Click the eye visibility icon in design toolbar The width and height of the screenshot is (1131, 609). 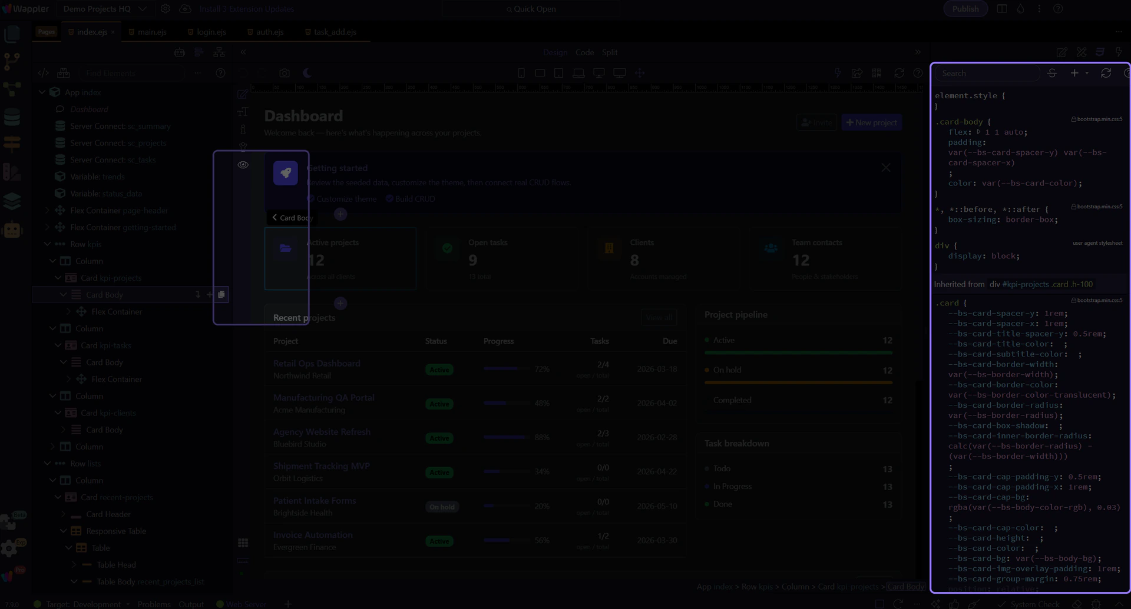click(x=243, y=165)
